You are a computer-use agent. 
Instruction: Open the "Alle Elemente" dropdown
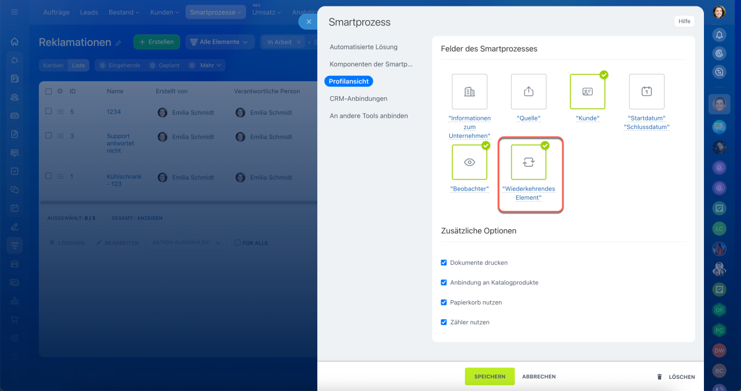[219, 42]
